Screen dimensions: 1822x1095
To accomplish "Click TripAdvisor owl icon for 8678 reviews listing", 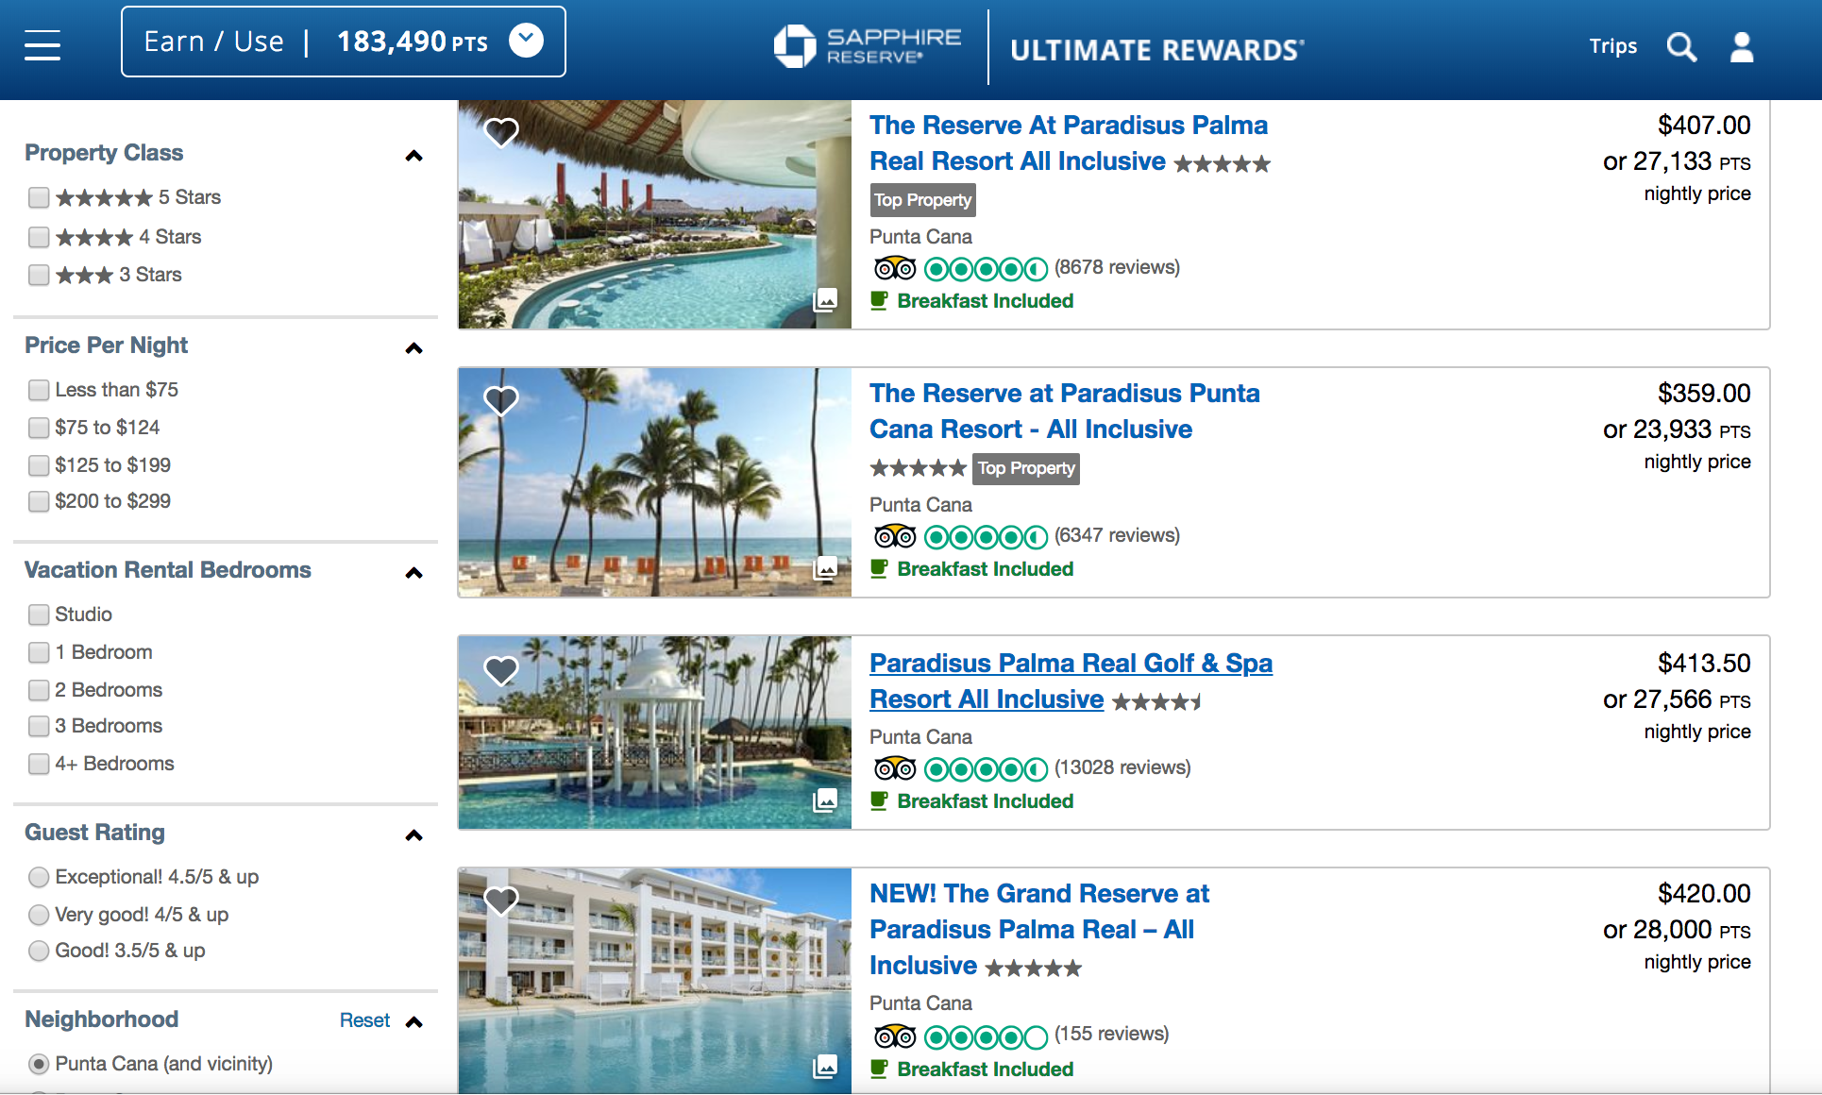I will pos(894,269).
